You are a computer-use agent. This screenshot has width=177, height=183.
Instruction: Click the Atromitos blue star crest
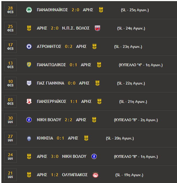click(29, 47)
